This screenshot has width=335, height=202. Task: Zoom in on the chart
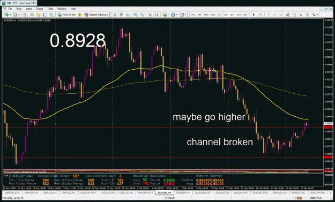coord(136,14)
